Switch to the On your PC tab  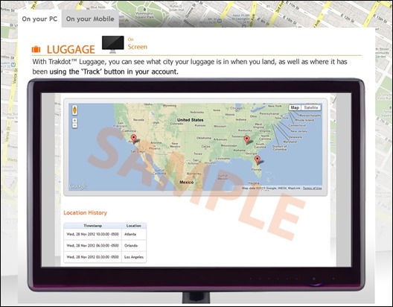click(39, 19)
